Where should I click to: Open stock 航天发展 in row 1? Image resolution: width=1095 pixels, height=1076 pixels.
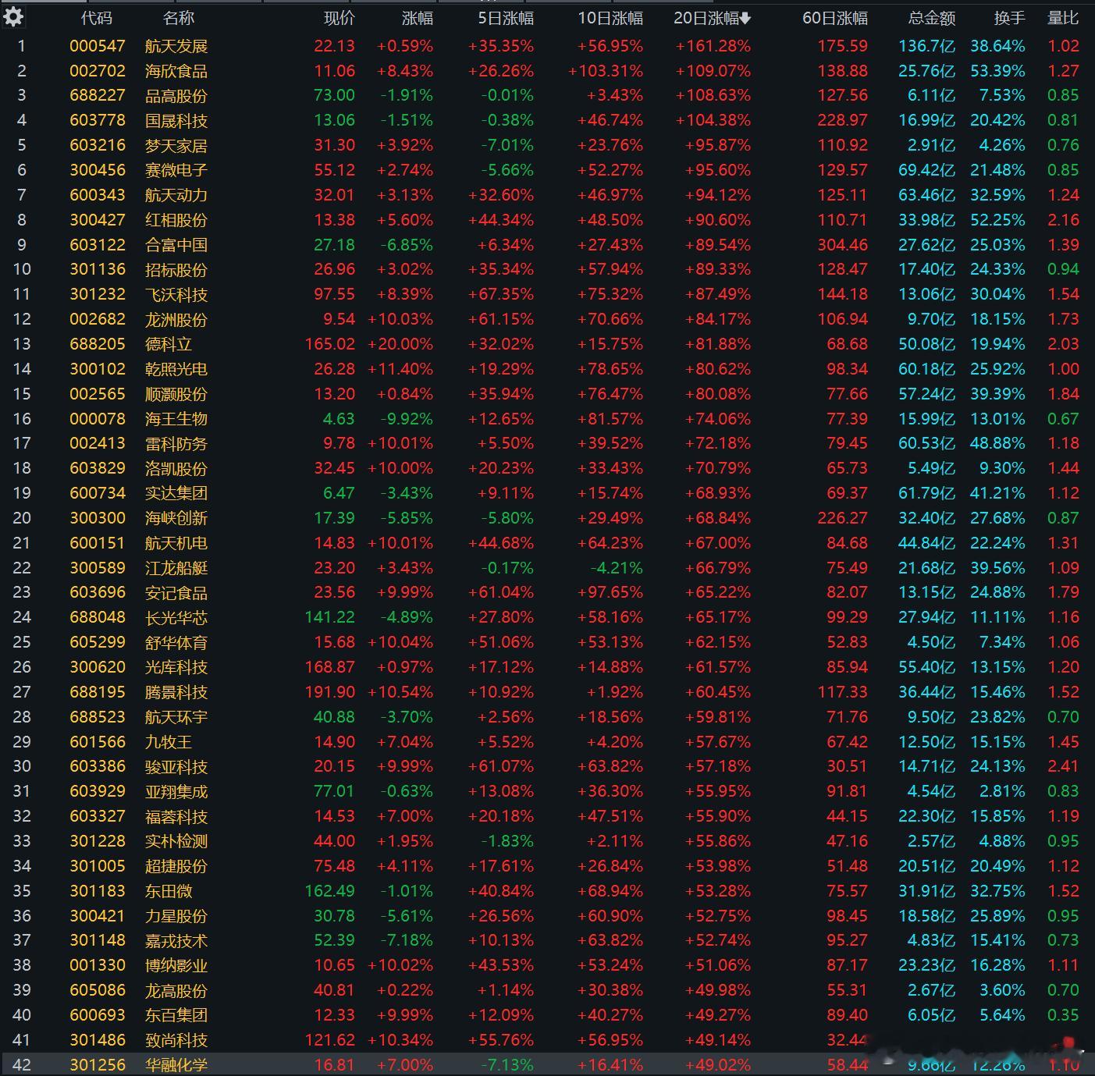[176, 46]
